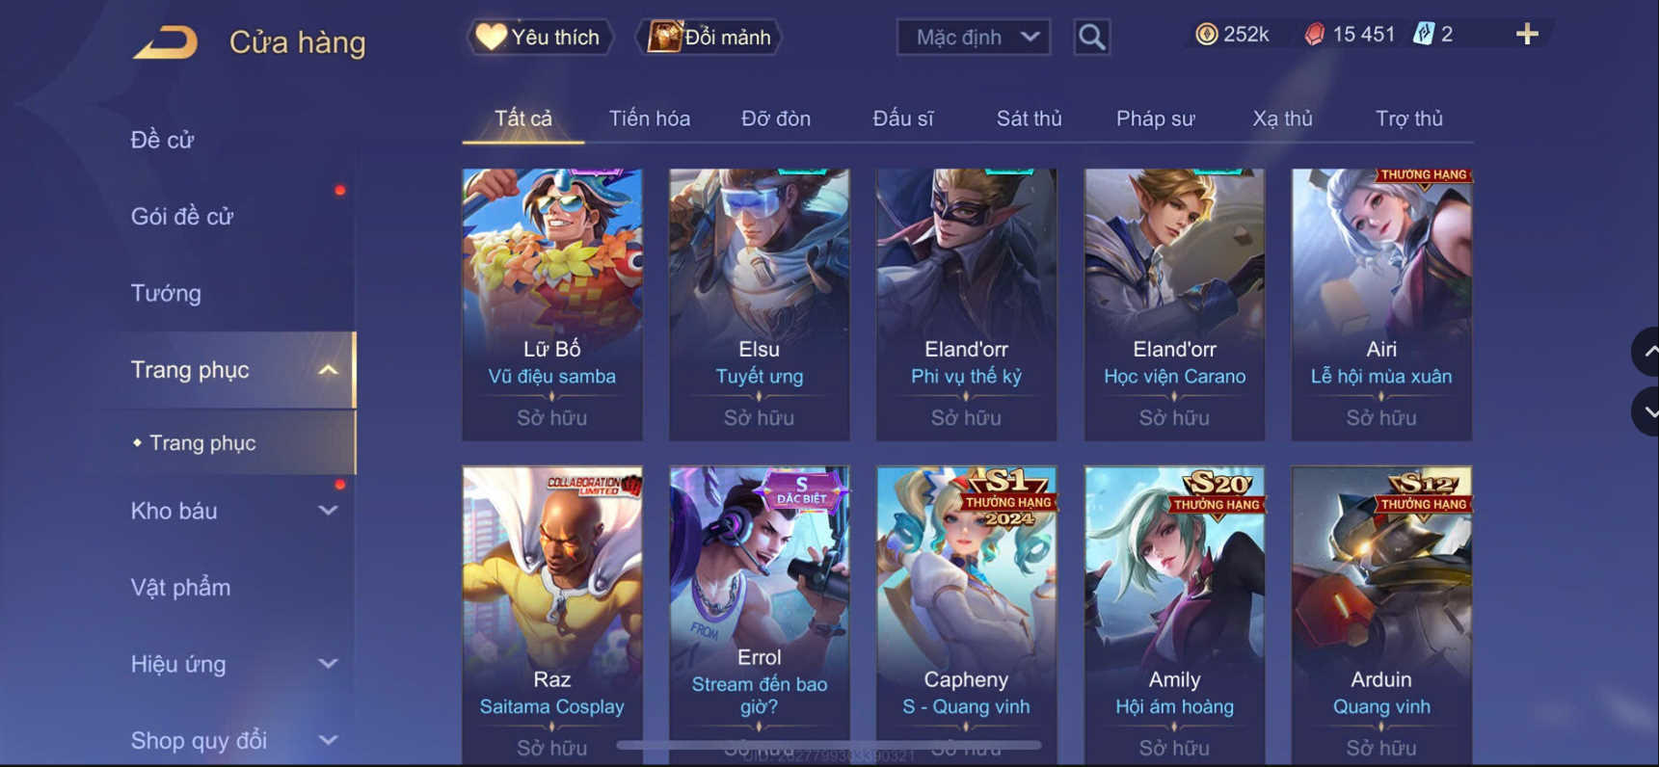Image resolution: width=1659 pixels, height=767 pixels.
Task: Tap the red gem currency icon
Action: [1314, 35]
